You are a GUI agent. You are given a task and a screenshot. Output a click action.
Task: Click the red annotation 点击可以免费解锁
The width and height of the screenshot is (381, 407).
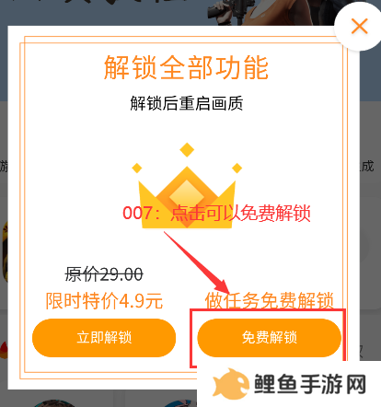(x=240, y=213)
